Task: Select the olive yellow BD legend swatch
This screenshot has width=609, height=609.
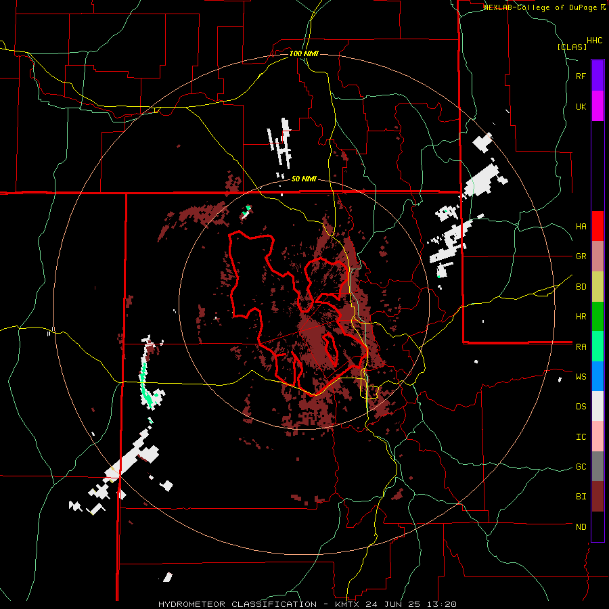Action: click(597, 287)
